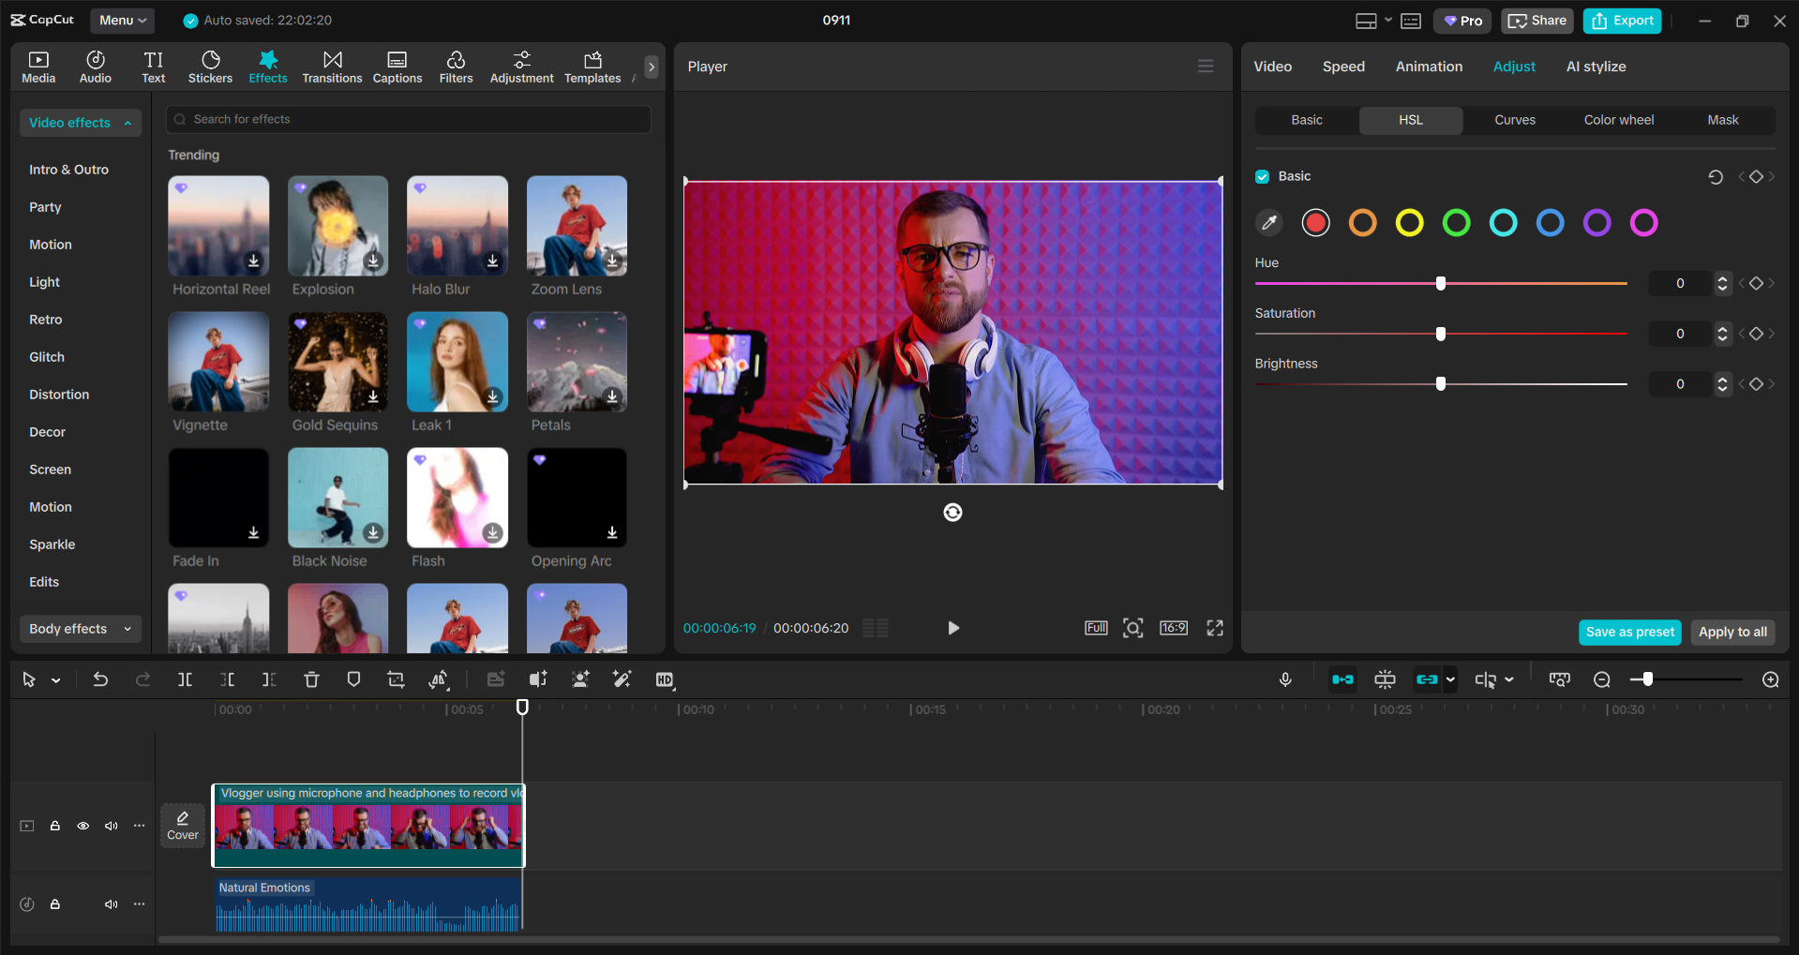This screenshot has width=1799, height=955.
Task: Select the Stickers tool
Action: coord(210,66)
